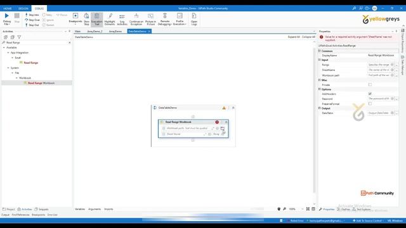Open the Arguments panel

pyautogui.click(x=95, y=209)
